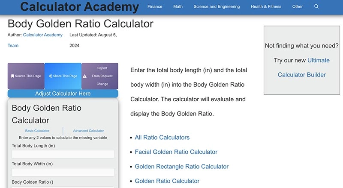Screen dimensions: 343x188
Task: Go to Calculator Academy home via site title
Action: pyautogui.click(x=79, y=7)
